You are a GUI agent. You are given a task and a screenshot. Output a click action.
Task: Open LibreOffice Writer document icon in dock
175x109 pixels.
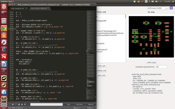click(x=4, y=64)
